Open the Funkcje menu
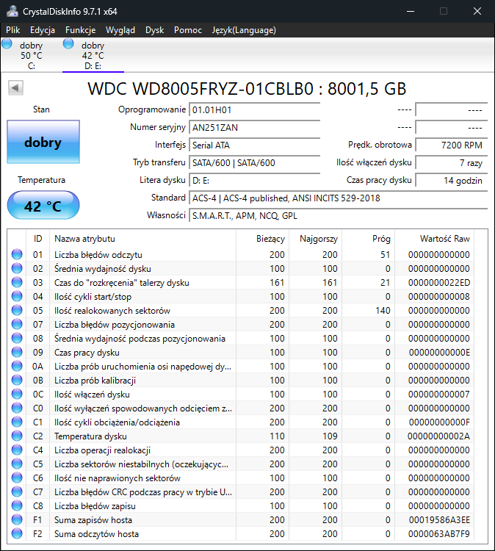The image size is (495, 551). pos(81,30)
